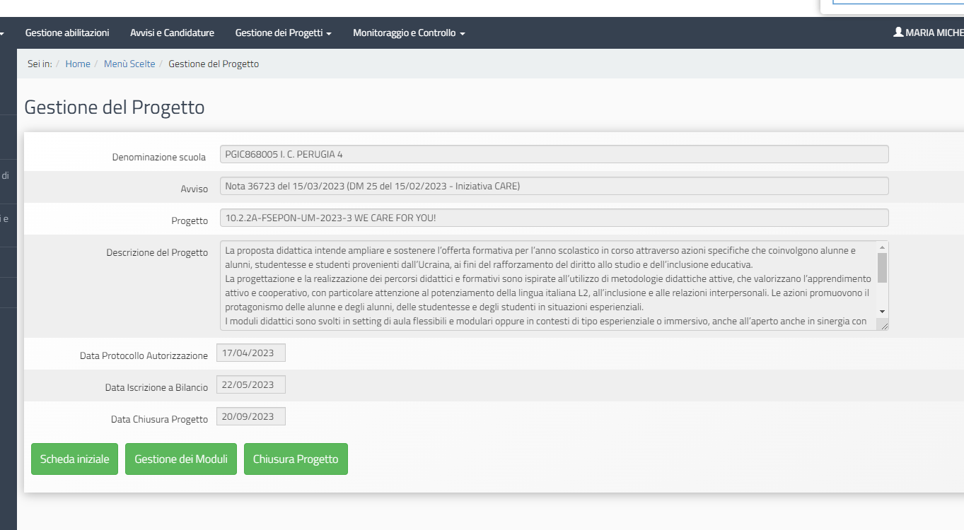
Task: Click the description scrollbar up arrow
Action: [x=882, y=247]
